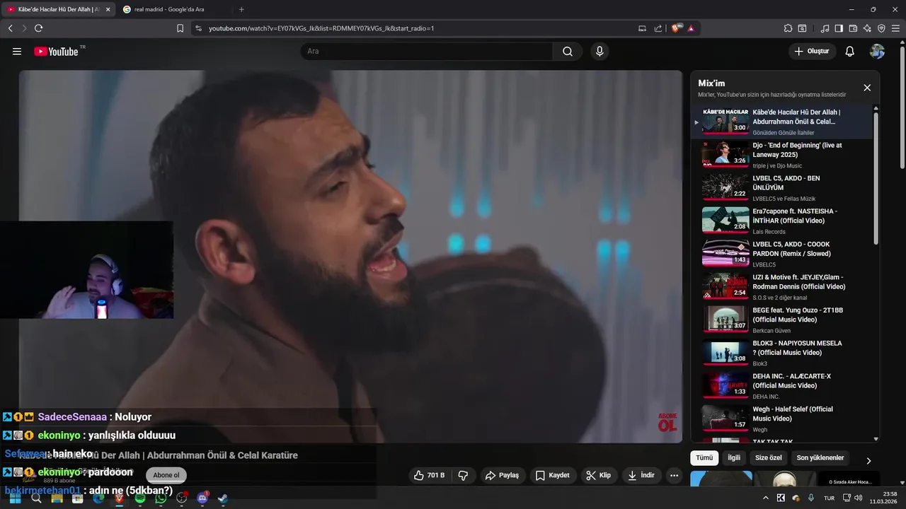Share this page from address bar icon
This screenshot has height=509, width=906.
coord(658,28)
